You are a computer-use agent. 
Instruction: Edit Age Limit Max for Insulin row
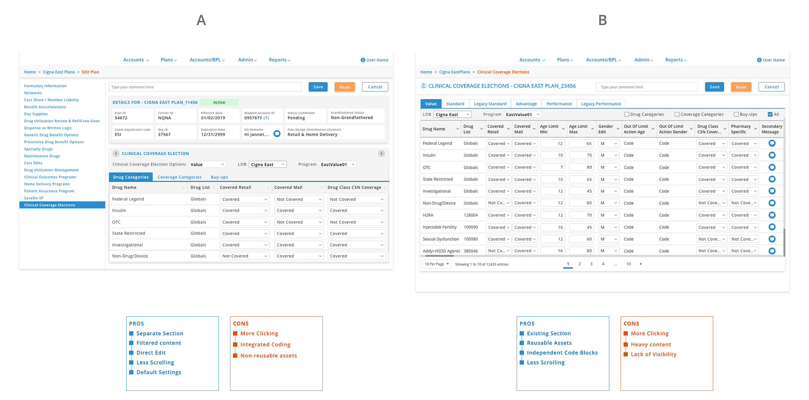(581, 155)
